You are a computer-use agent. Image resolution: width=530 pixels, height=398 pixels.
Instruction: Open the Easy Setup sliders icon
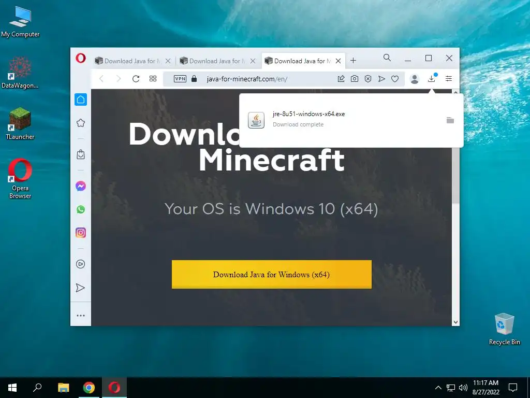tap(449, 79)
